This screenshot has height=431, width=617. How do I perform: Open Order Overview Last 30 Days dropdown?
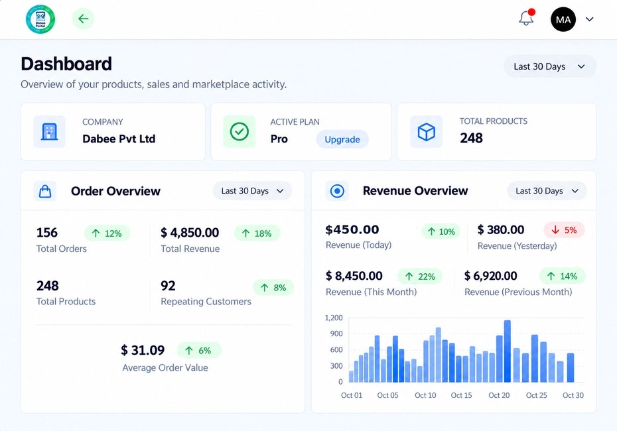coord(252,191)
